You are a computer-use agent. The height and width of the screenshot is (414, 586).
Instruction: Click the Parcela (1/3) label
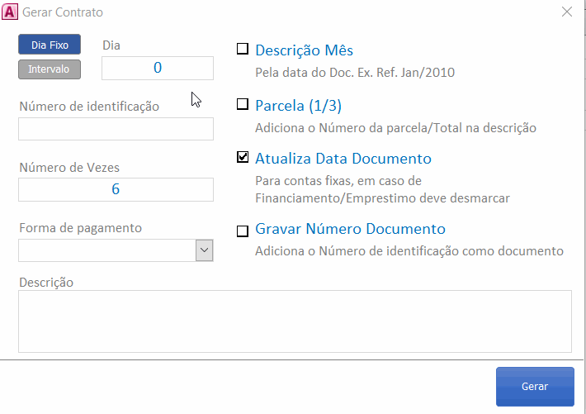tap(298, 106)
